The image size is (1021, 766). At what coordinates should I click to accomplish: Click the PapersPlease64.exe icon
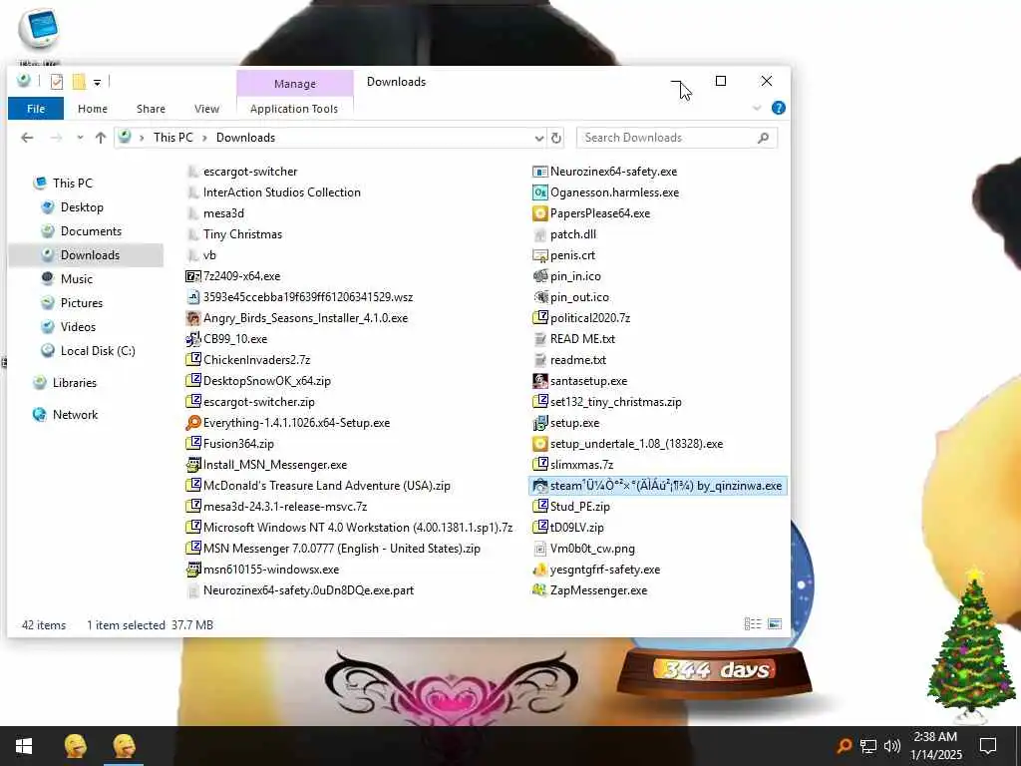tap(539, 213)
